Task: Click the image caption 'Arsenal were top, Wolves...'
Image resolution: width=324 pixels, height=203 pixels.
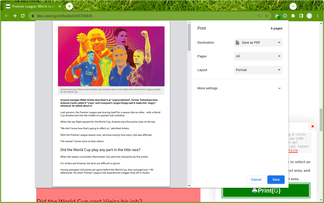Action: (x=110, y=91)
